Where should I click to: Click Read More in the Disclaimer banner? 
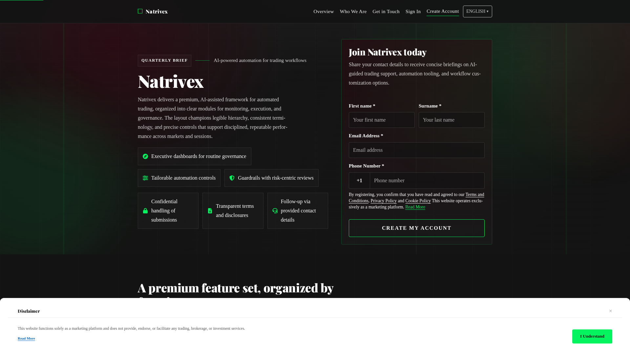26,338
